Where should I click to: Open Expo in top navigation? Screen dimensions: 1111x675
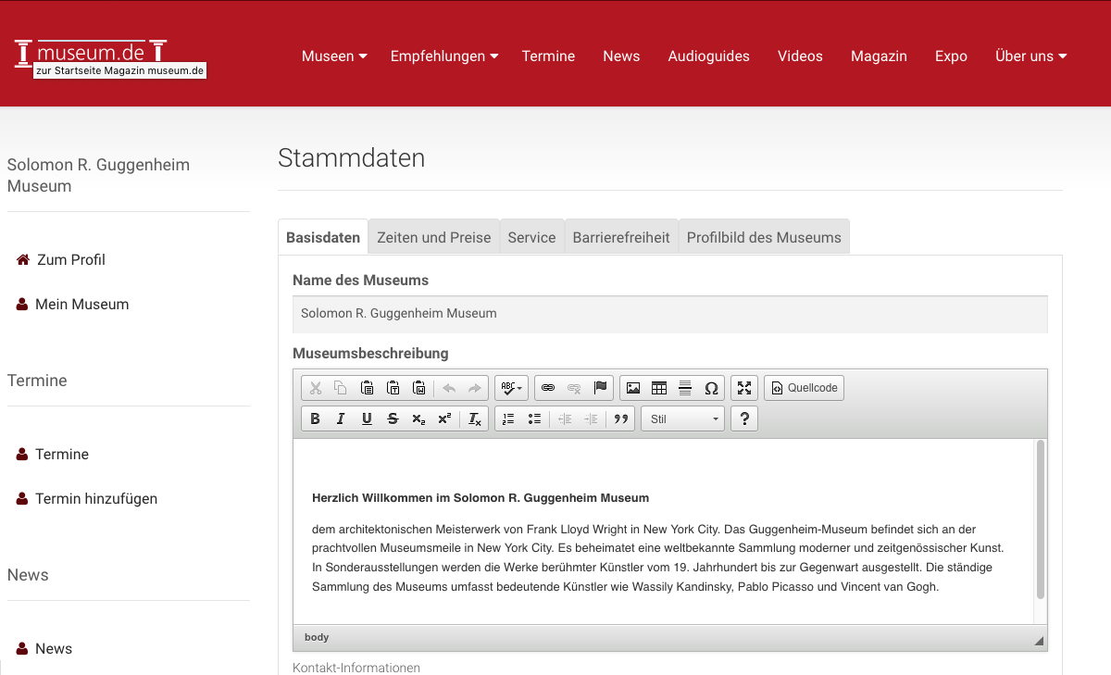click(951, 56)
